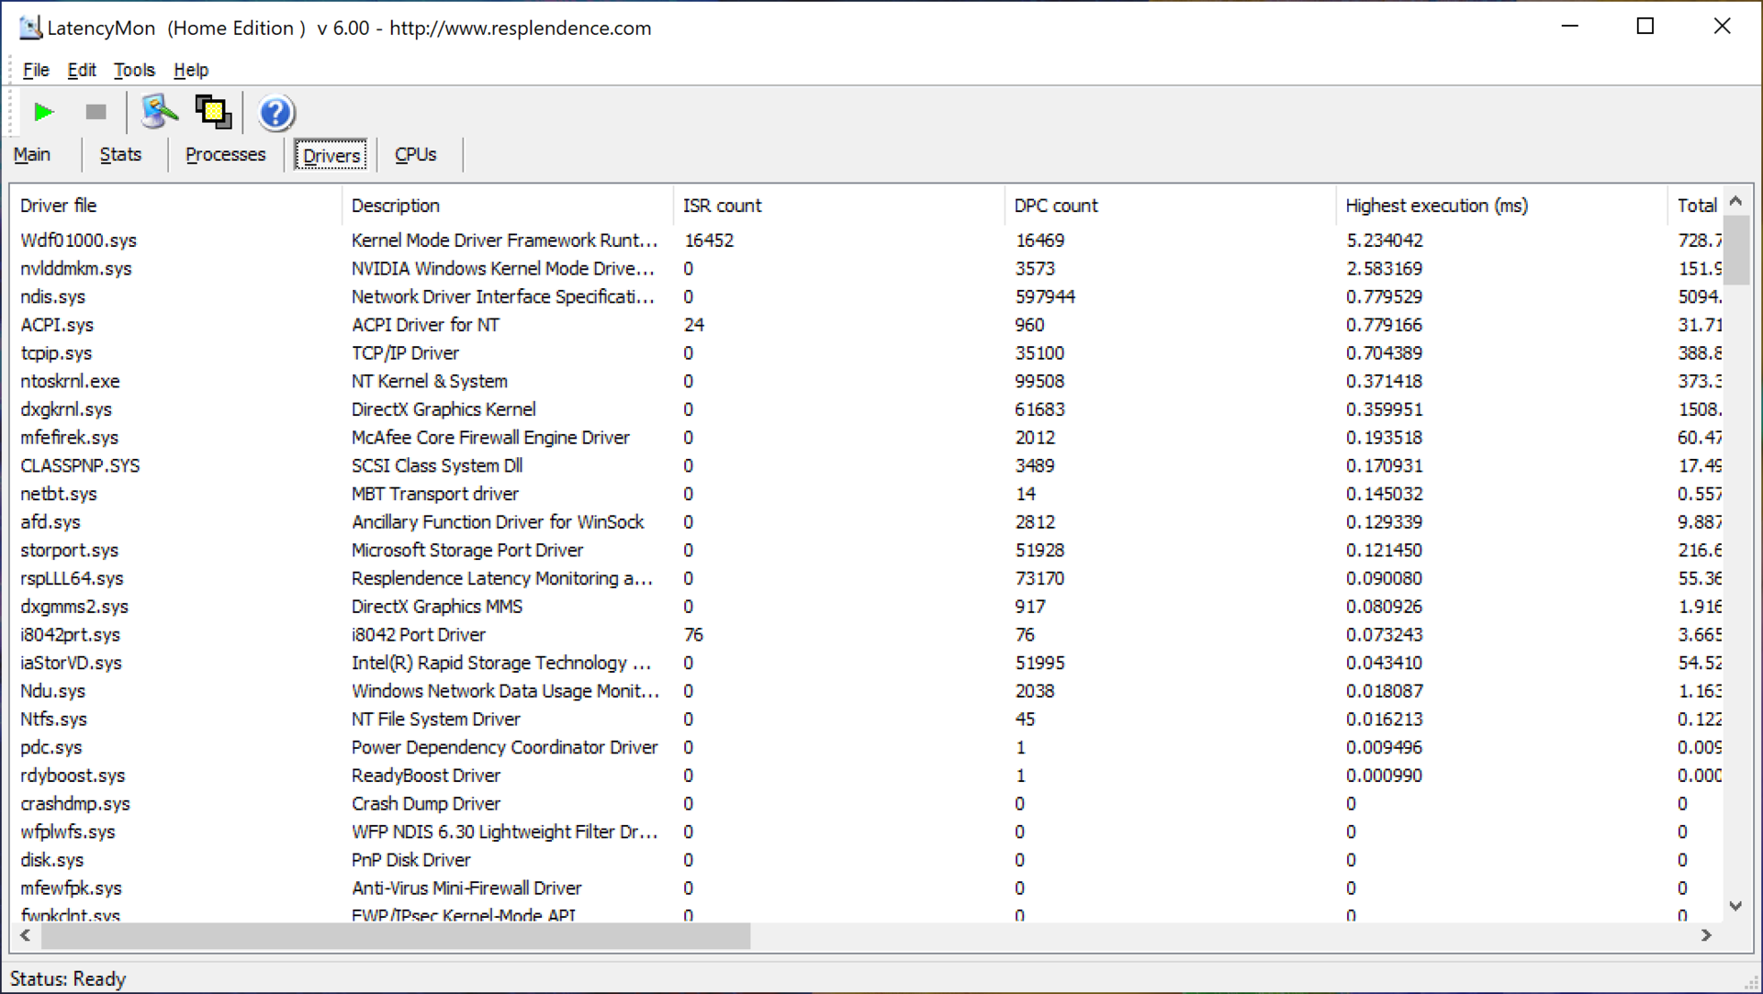Sort by DPC count column header
Image resolution: width=1763 pixels, height=994 pixels.
coord(1056,206)
